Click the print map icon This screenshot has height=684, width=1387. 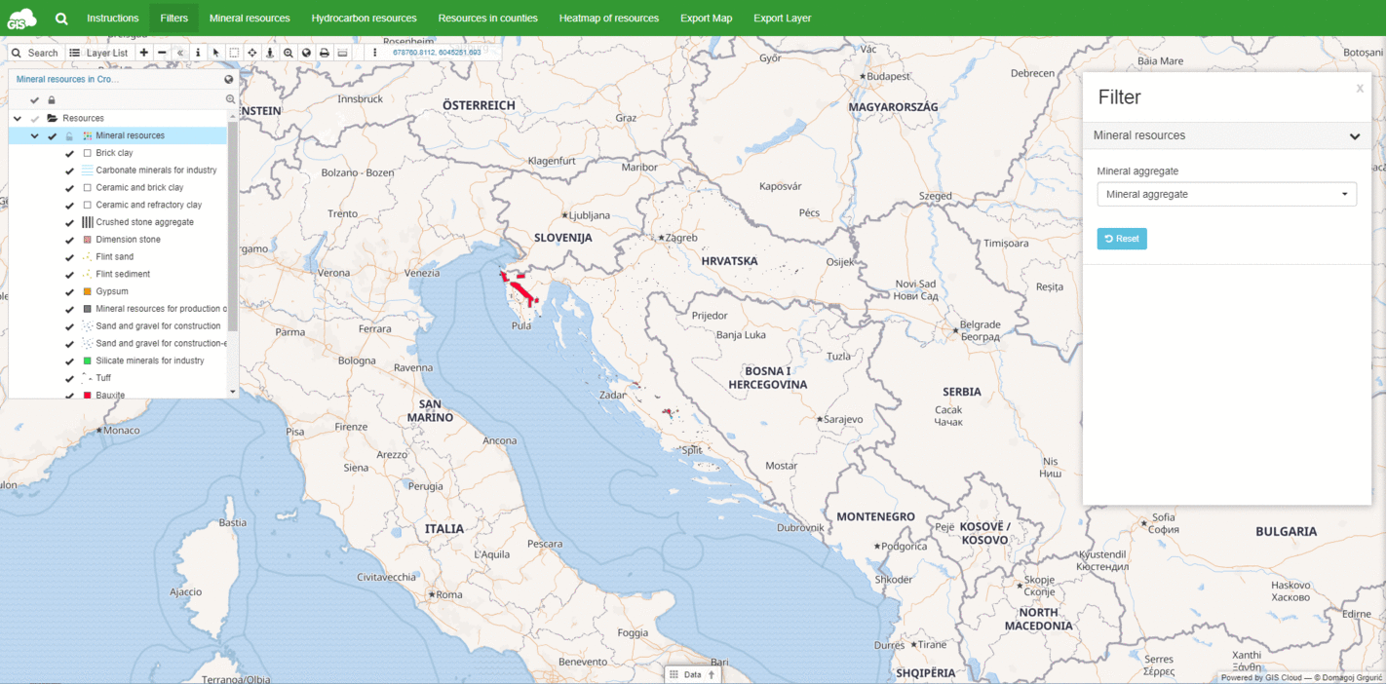(325, 53)
